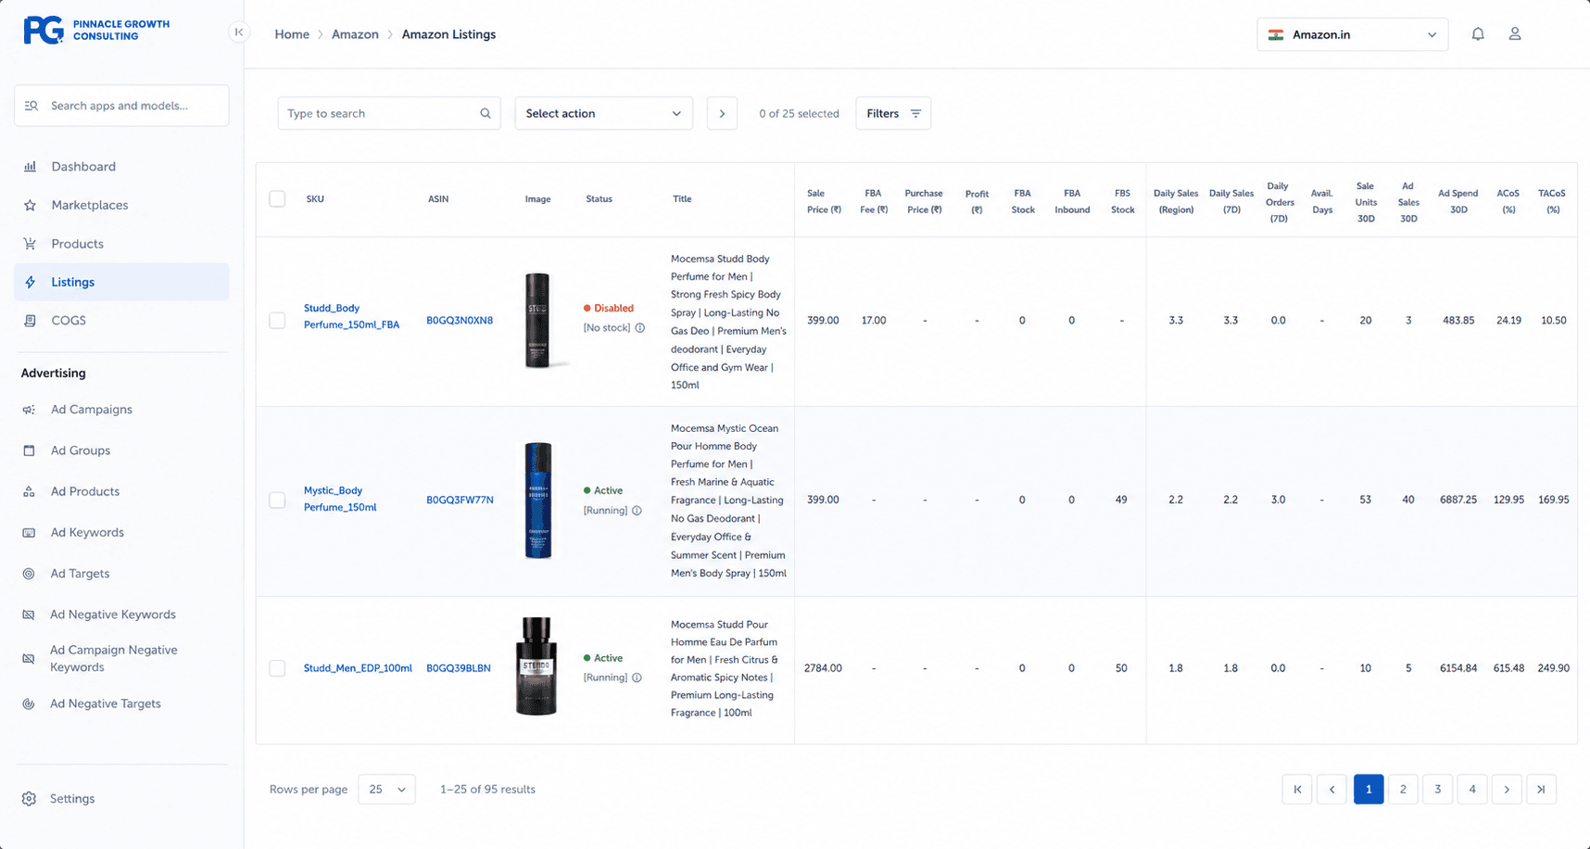Screen dimensions: 1590x849
Task: Focus the Type to search field
Action: coord(389,114)
